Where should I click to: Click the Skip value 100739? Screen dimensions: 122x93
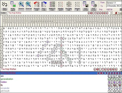(109, 10)
